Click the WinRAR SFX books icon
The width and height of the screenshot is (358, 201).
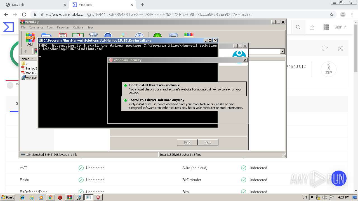pos(189,35)
